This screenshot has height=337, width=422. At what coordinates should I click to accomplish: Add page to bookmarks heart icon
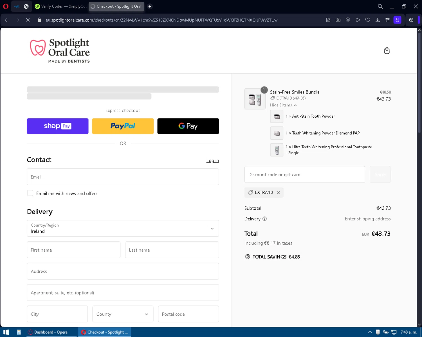(368, 20)
